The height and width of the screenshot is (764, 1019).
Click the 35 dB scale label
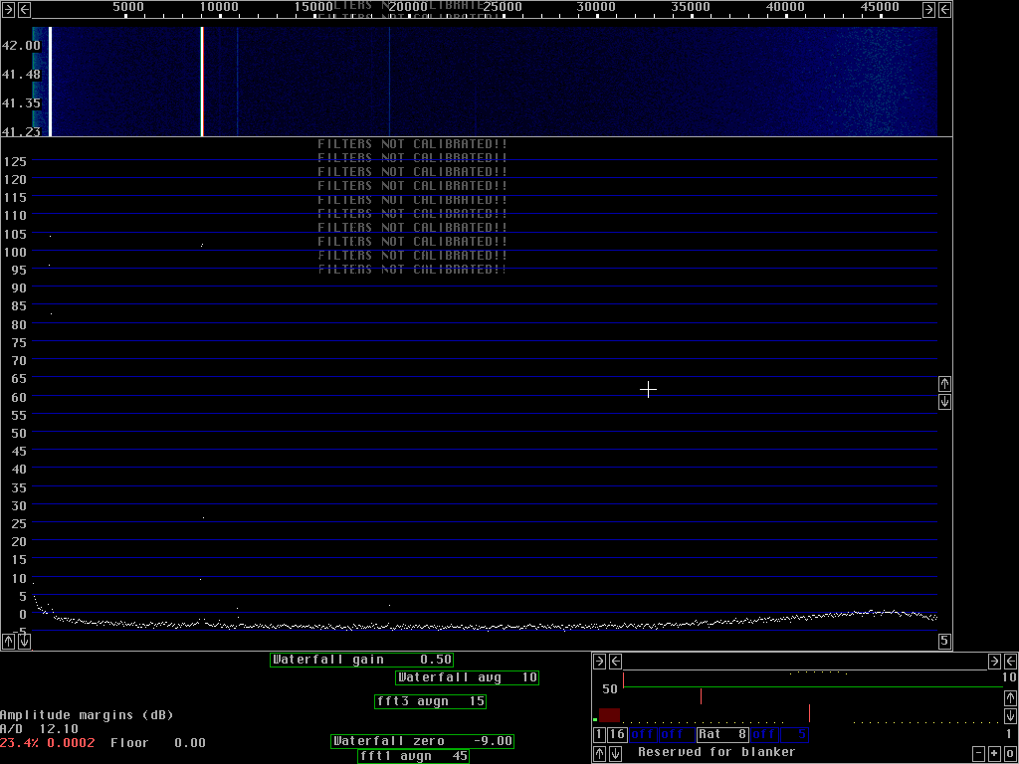tap(19, 487)
